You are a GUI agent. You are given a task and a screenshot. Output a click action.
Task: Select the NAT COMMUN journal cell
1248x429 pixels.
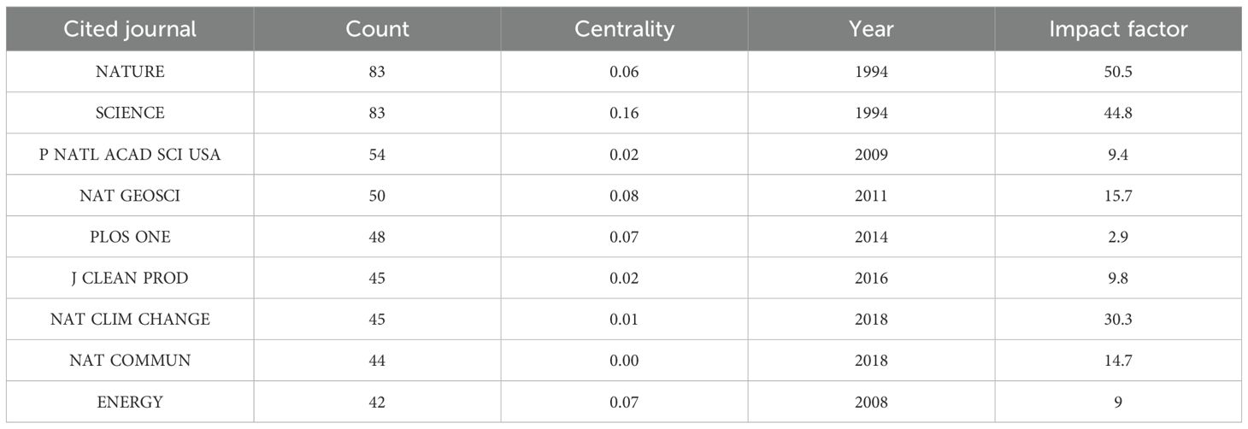pyautogui.click(x=130, y=360)
